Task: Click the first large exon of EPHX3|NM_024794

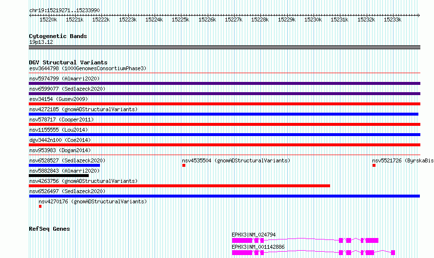Action: [x=242, y=240]
